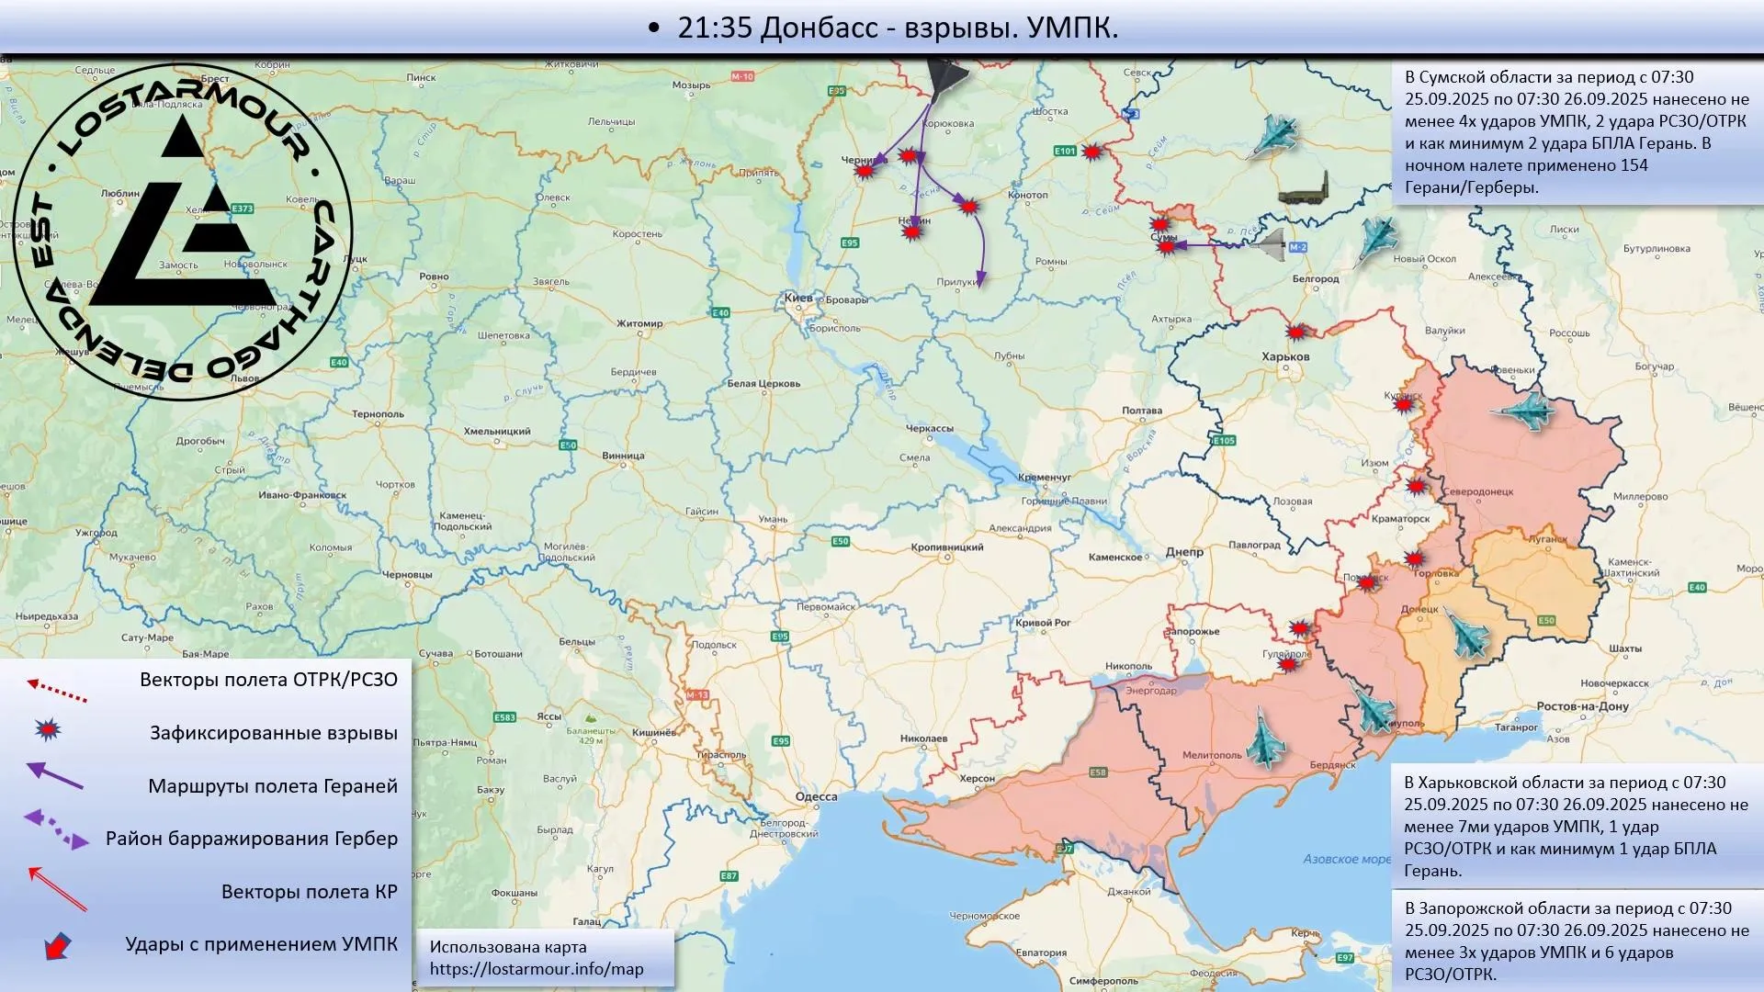1764x992 pixels.
Task: Click the jet icon near Belgorod
Action: coord(1376,239)
